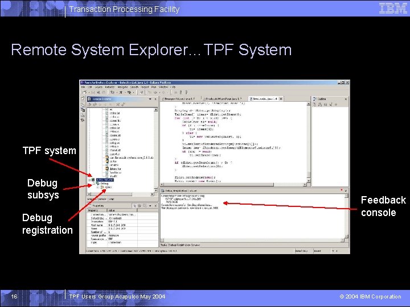Switch to the Tasks tab at bottom
Image resolution: width=410 pixels, height=307 pixels.
tap(163, 245)
